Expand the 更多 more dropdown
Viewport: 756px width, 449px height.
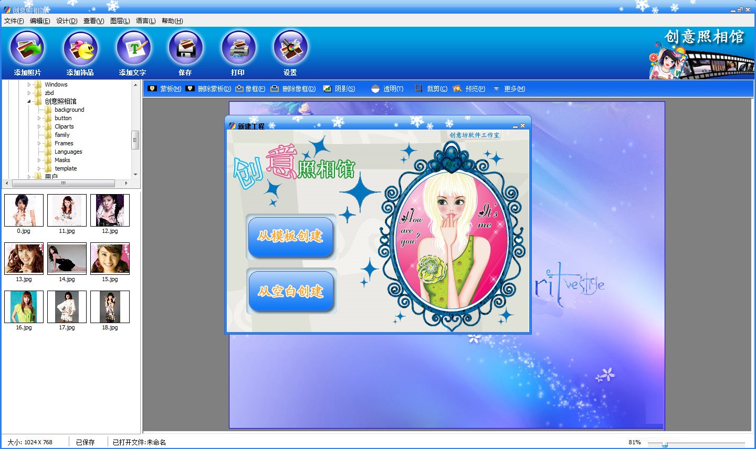point(509,89)
